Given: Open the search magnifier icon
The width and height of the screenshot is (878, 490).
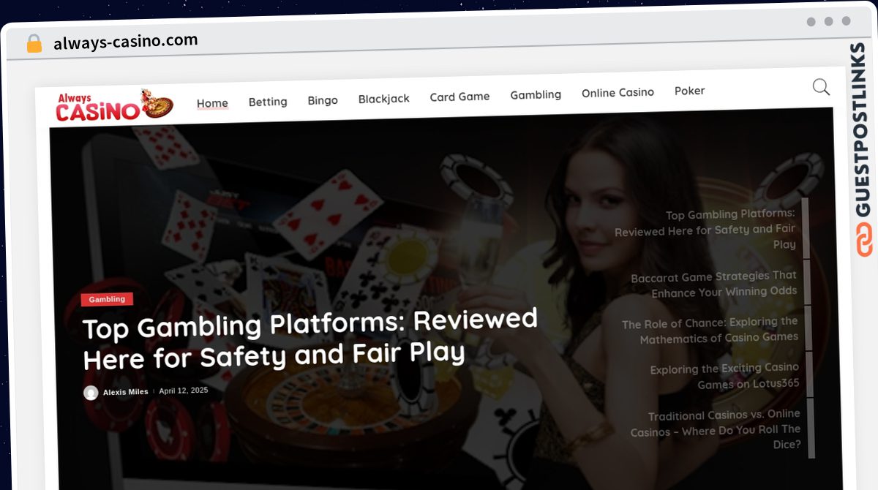Looking at the screenshot, I should 821,87.
